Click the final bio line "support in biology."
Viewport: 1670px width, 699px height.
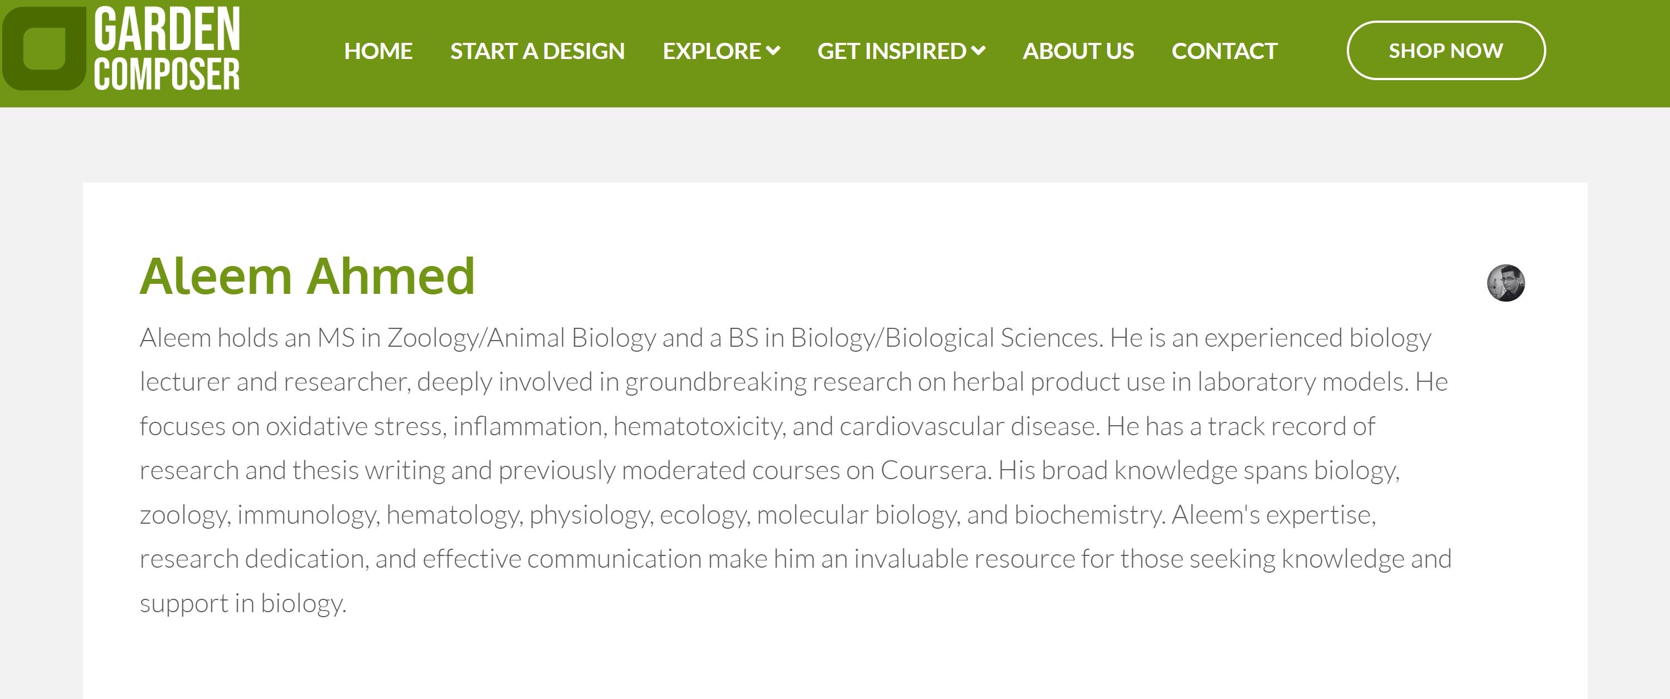click(243, 603)
